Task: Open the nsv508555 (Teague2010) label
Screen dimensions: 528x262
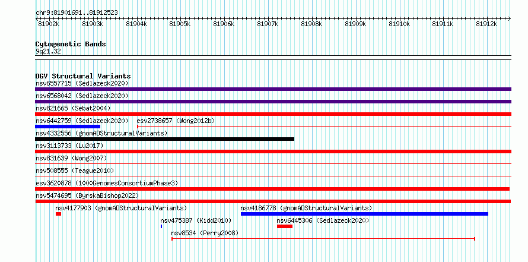Action: click(x=75, y=171)
